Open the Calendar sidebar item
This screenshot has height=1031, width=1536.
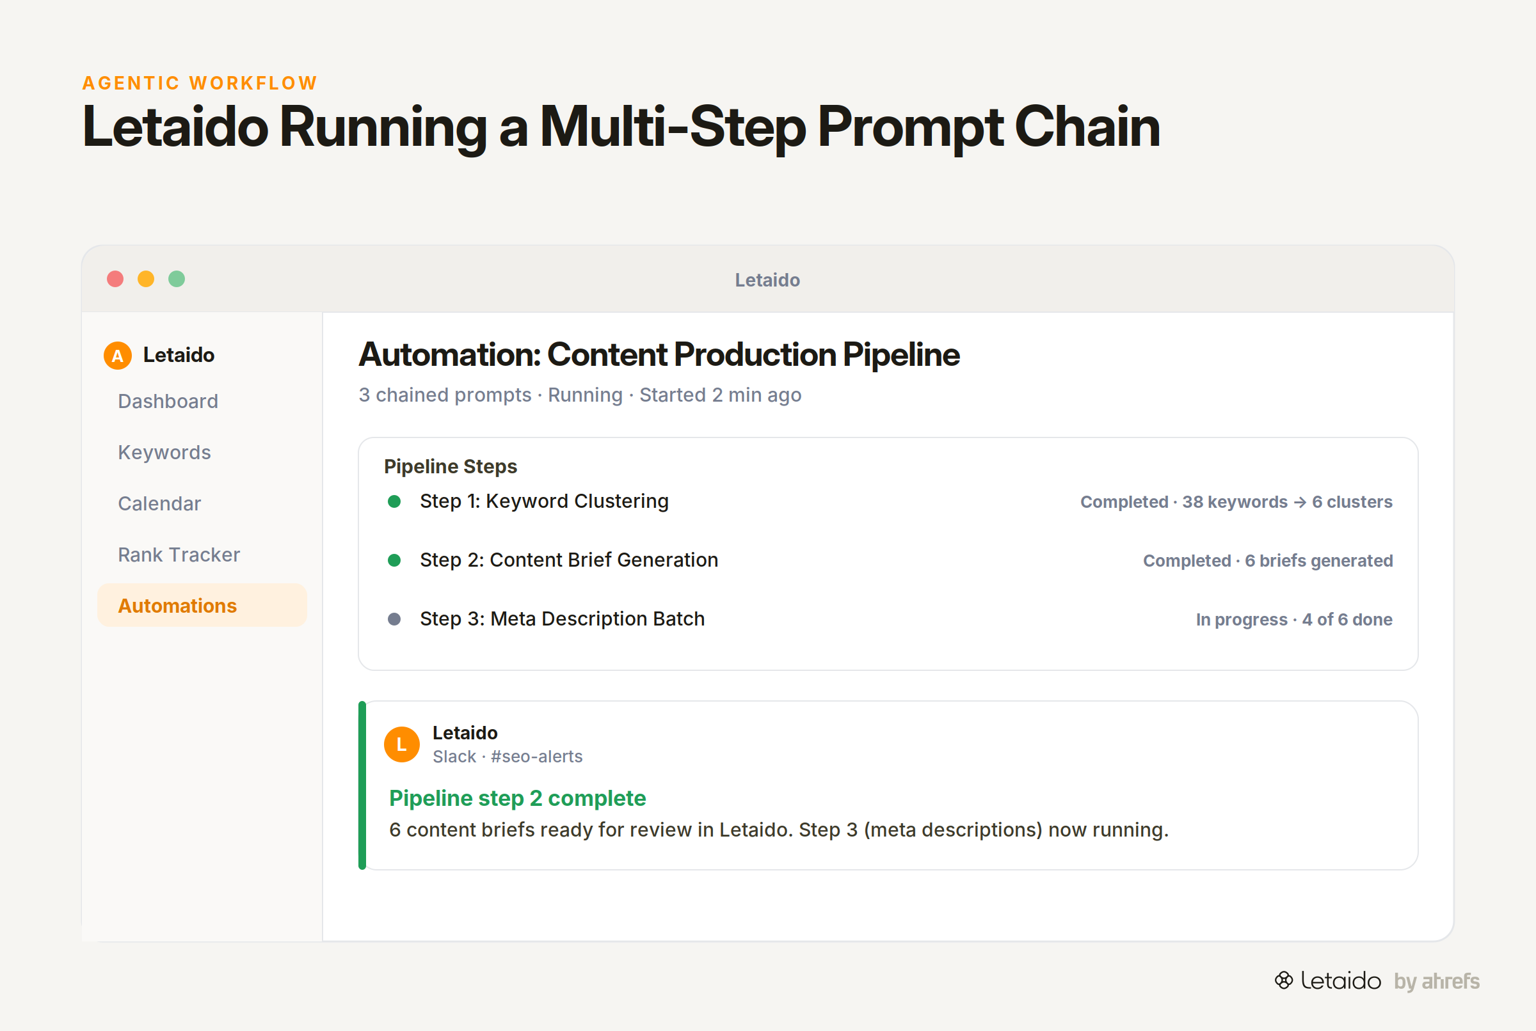tap(159, 503)
